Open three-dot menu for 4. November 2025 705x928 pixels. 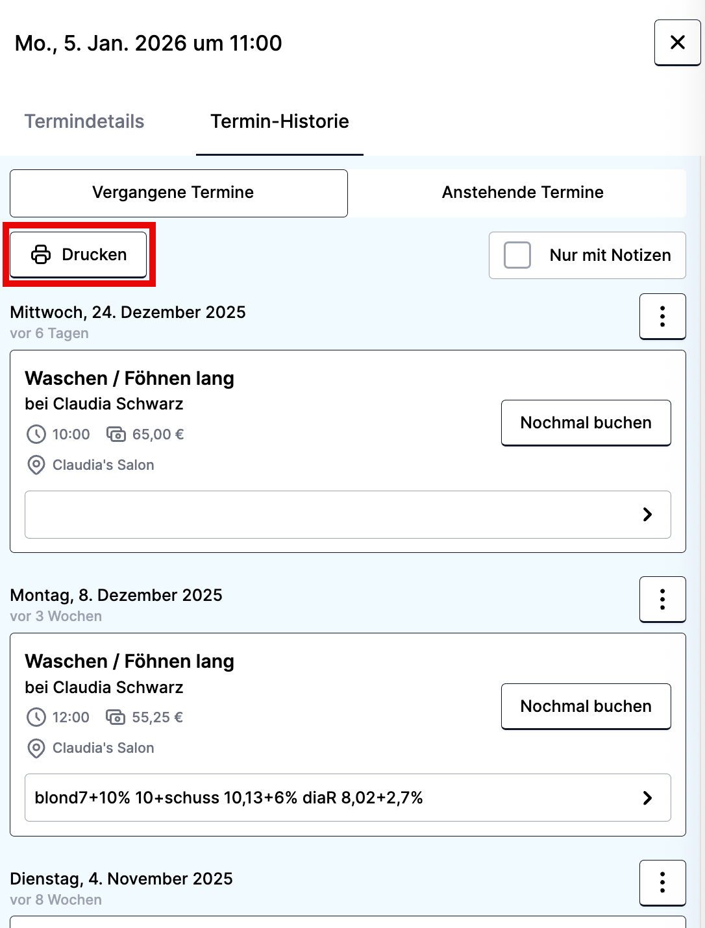click(662, 883)
